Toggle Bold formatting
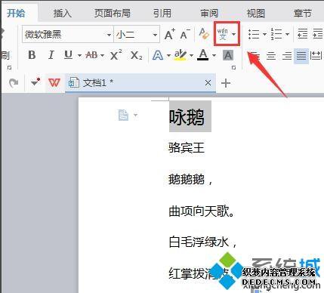324x293 pixels. coord(32,55)
